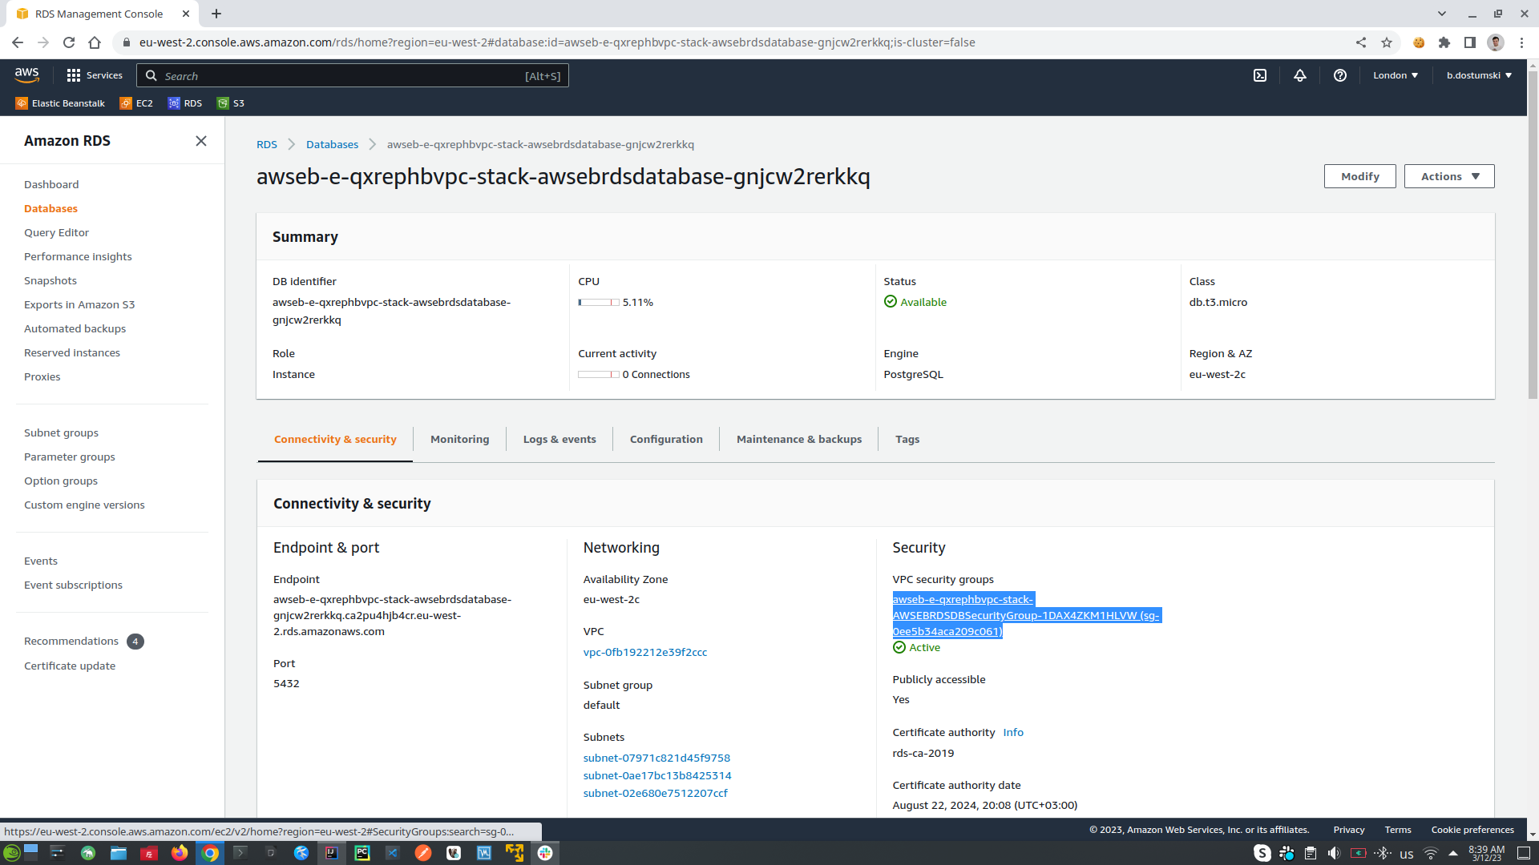
Task: Click the subnet-07971c821d45f9758 link
Action: 656,757
